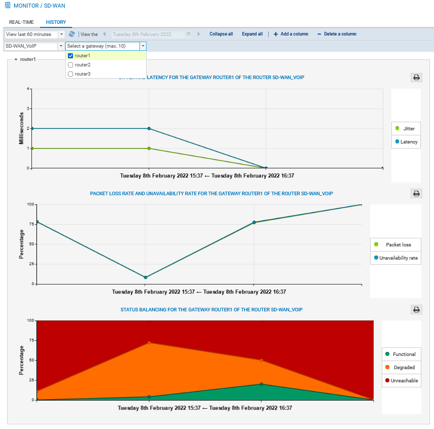Click Collapse all
This screenshot has height=429, width=434.
click(x=221, y=34)
